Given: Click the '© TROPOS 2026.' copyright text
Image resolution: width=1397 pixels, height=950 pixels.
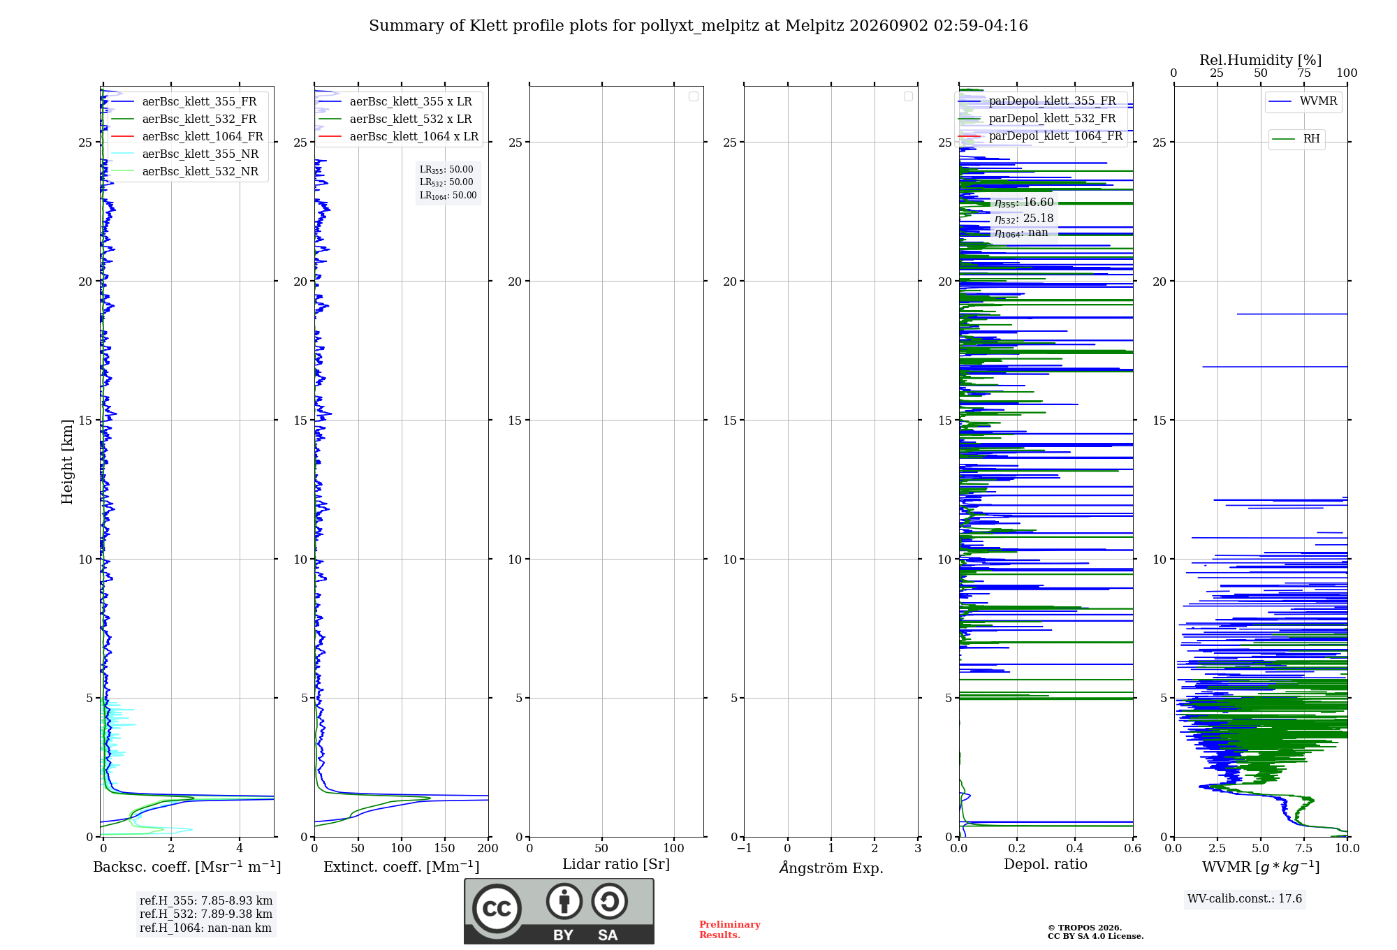Looking at the screenshot, I should [x=1085, y=928].
